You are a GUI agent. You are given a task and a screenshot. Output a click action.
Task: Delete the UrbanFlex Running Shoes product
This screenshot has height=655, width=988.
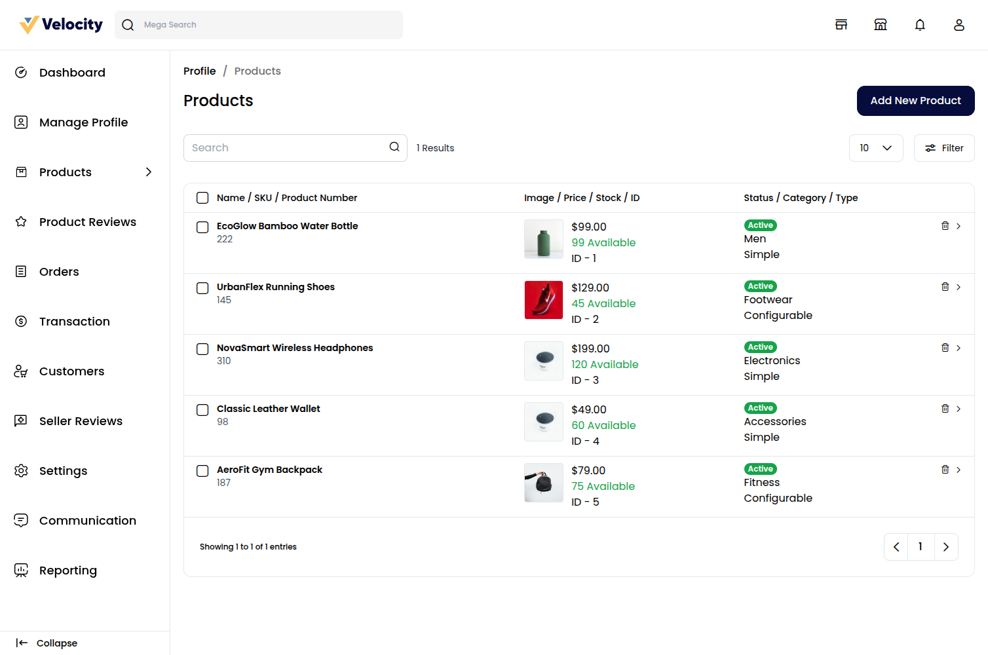[945, 286]
